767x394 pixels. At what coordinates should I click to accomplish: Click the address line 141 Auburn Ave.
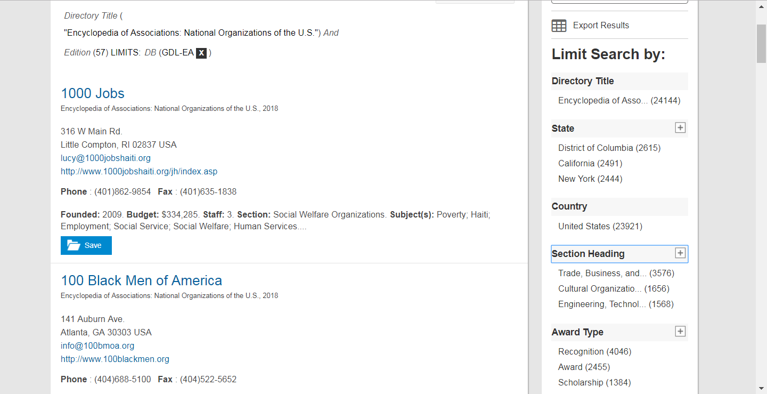[93, 319]
